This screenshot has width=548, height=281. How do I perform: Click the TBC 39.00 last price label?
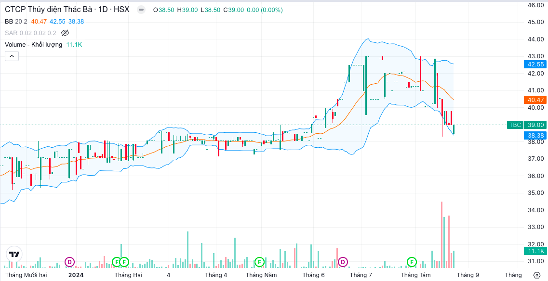[x=526, y=125]
